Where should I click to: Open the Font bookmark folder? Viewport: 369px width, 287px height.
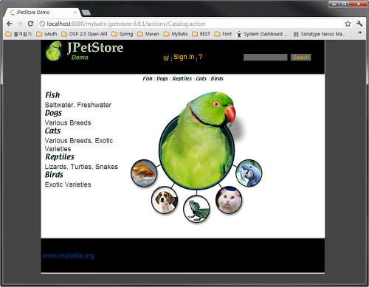click(x=223, y=34)
